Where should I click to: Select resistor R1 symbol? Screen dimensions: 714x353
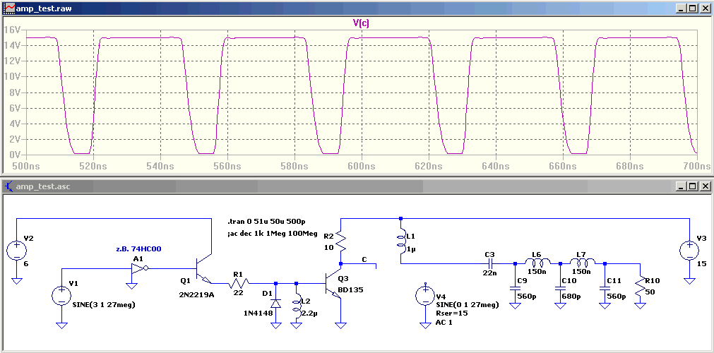239,284
